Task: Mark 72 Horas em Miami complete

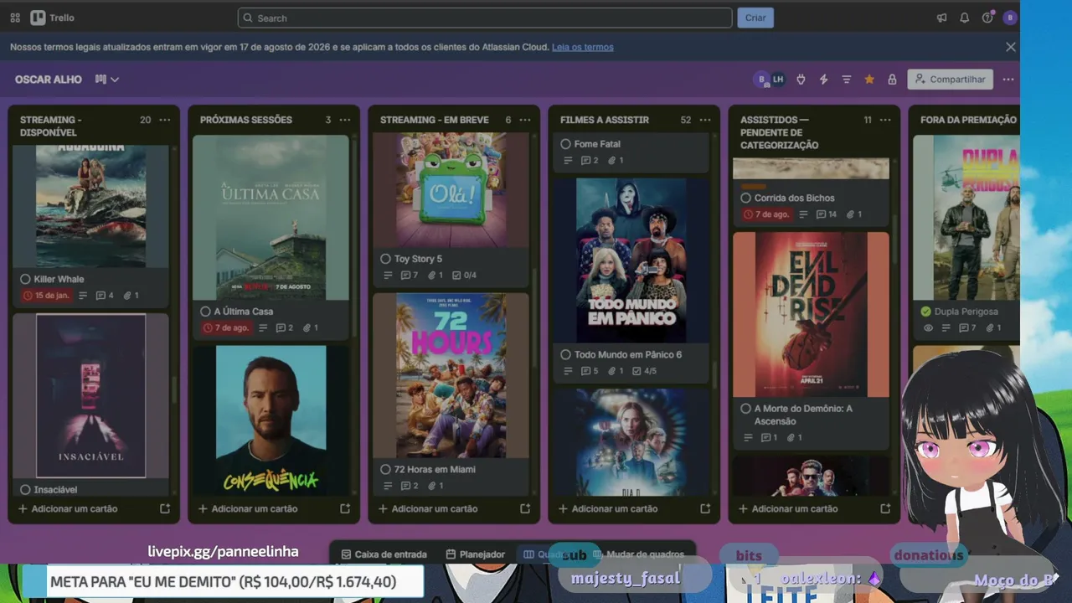Action: 385,469
